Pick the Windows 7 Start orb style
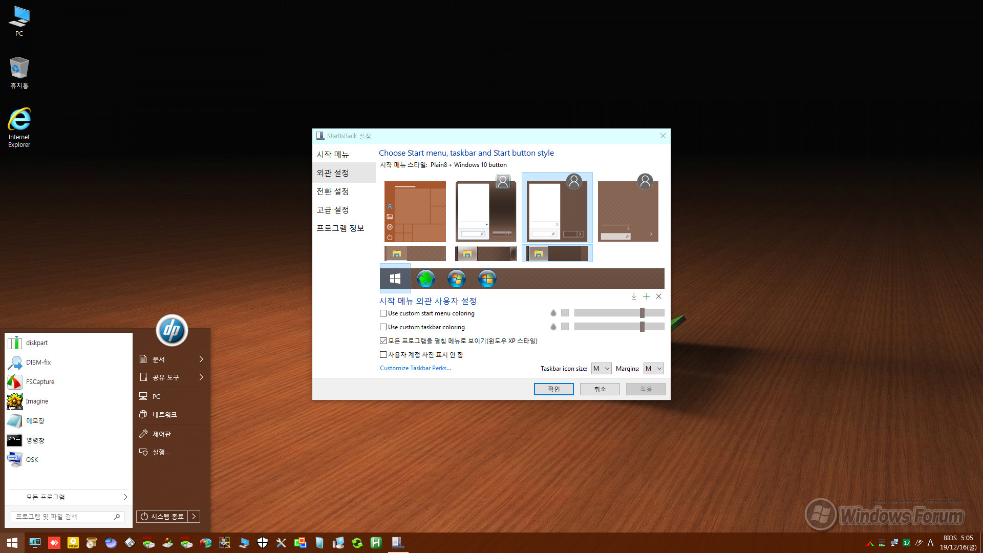 click(456, 279)
